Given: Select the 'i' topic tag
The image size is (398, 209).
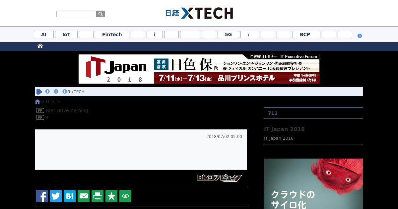Looking at the screenshot, I should 155,35.
